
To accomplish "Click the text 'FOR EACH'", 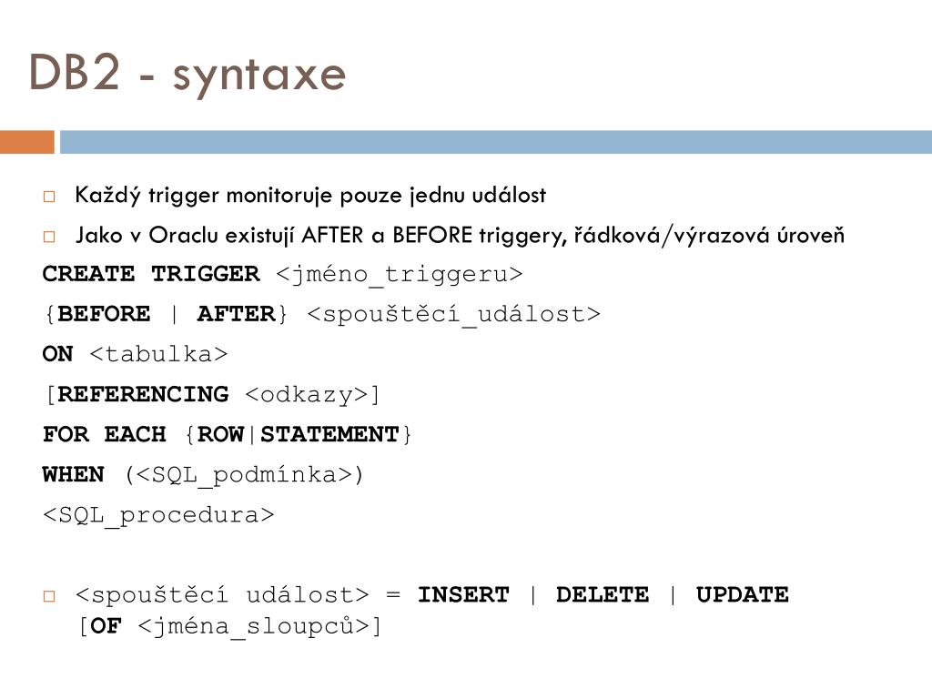I will point(104,434).
